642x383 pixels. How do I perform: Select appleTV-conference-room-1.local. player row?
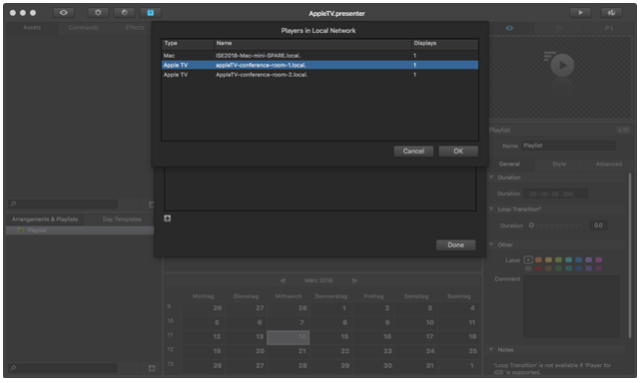(320, 65)
